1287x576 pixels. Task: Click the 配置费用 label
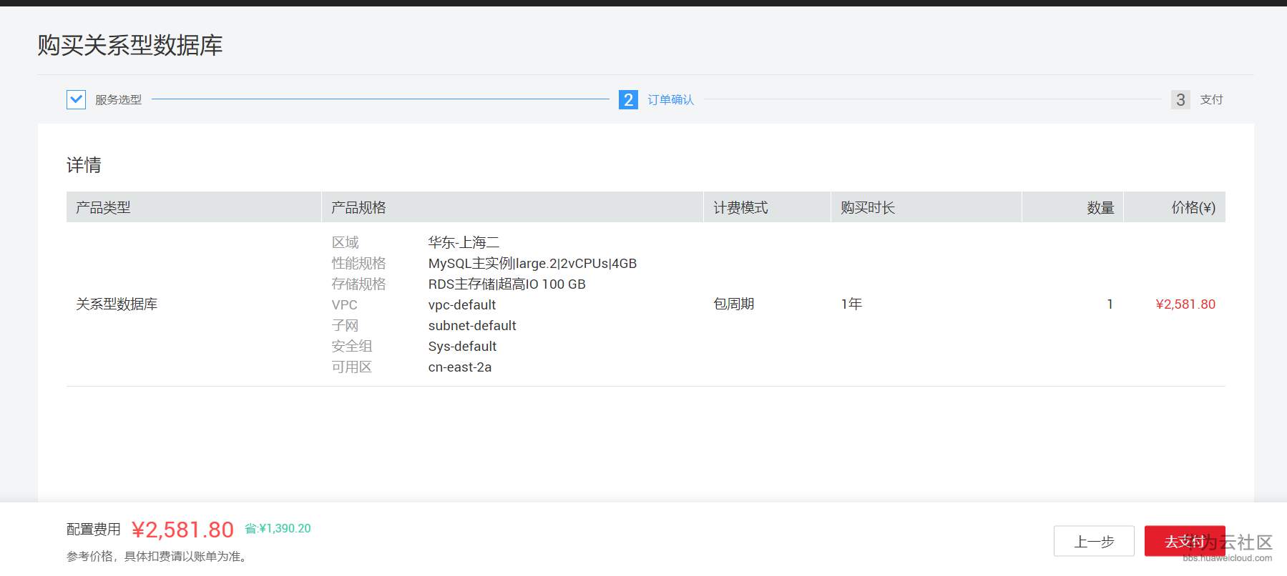[94, 529]
